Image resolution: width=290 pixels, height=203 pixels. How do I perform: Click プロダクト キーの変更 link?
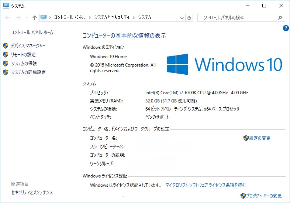point(264,196)
